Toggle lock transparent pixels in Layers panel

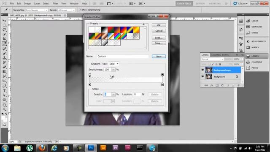209,64
